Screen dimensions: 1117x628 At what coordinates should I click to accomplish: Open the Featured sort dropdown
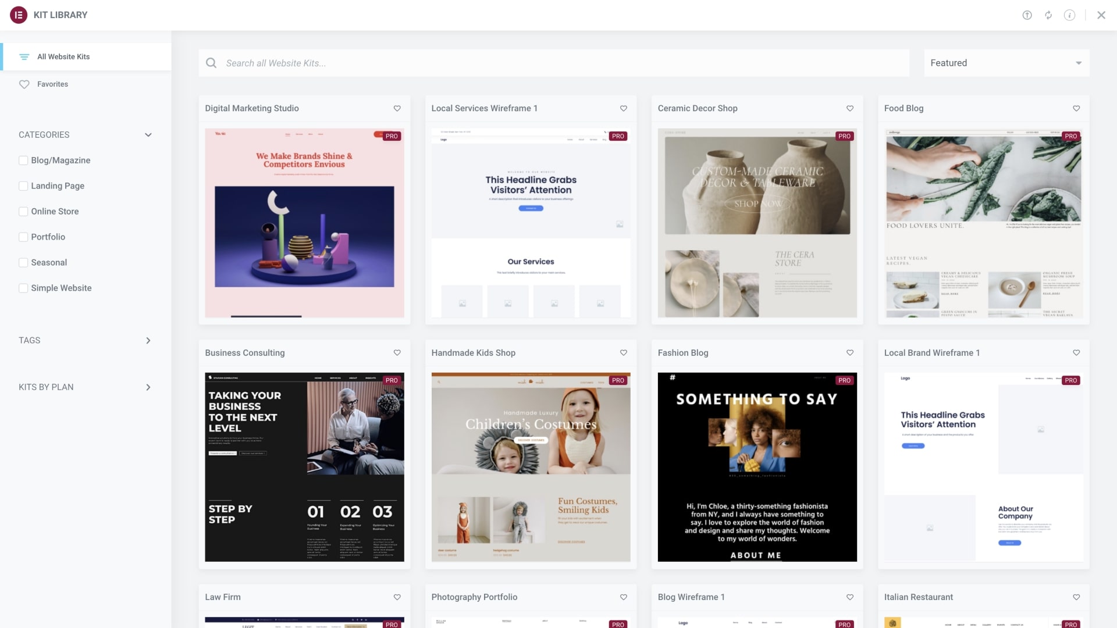(1006, 63)
